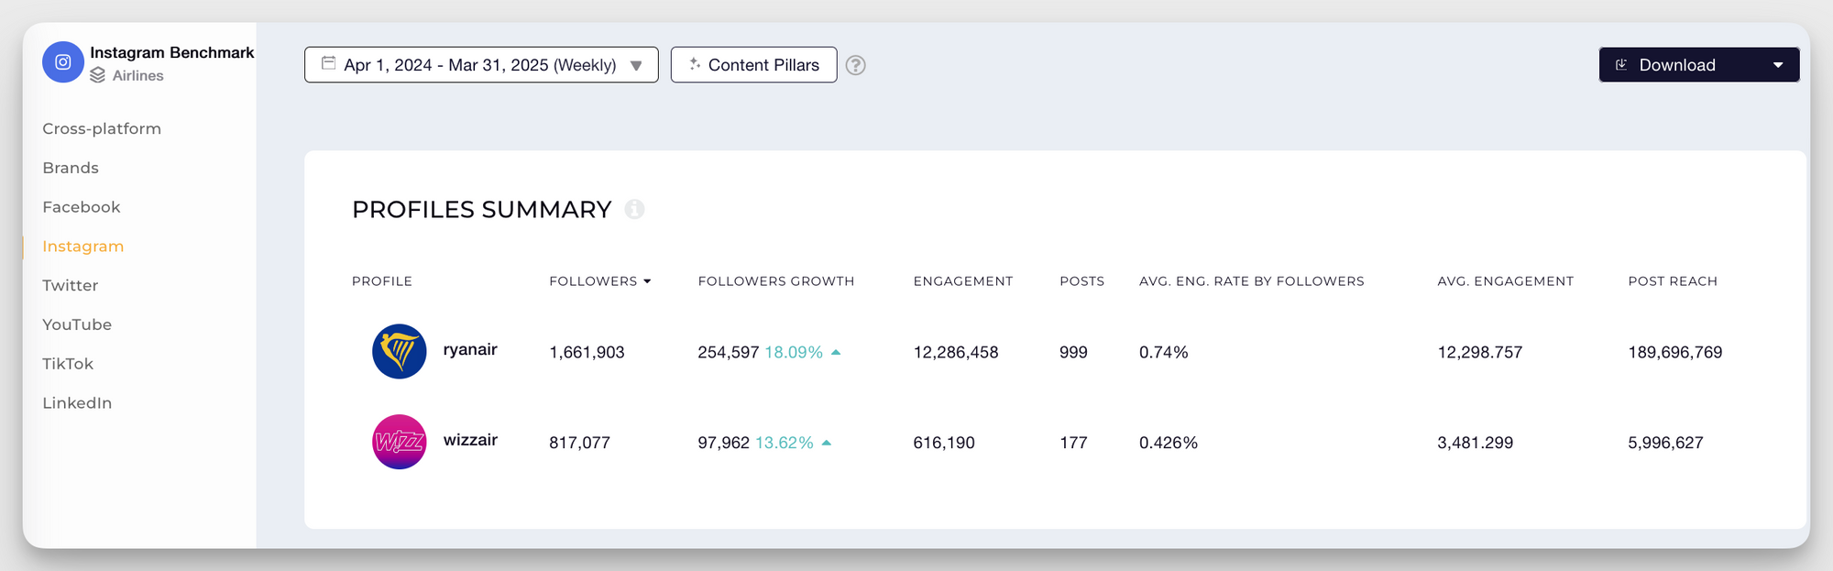Click the Profiles Summary info icon

[634, 209]
